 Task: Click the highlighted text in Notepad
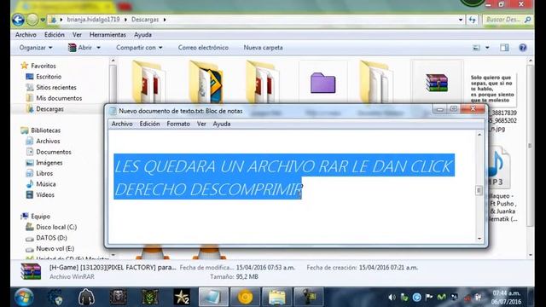pos(284,177)
